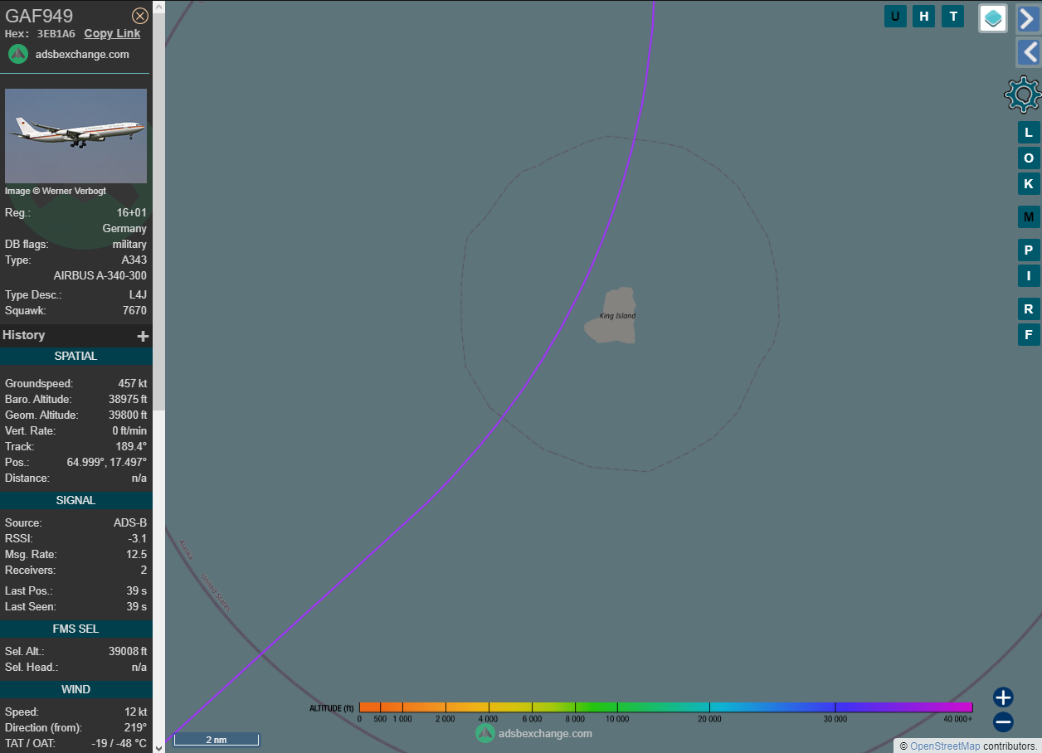
Task: Click the AIRBUS A-340-300 type text
Action: tap(100, 276)
